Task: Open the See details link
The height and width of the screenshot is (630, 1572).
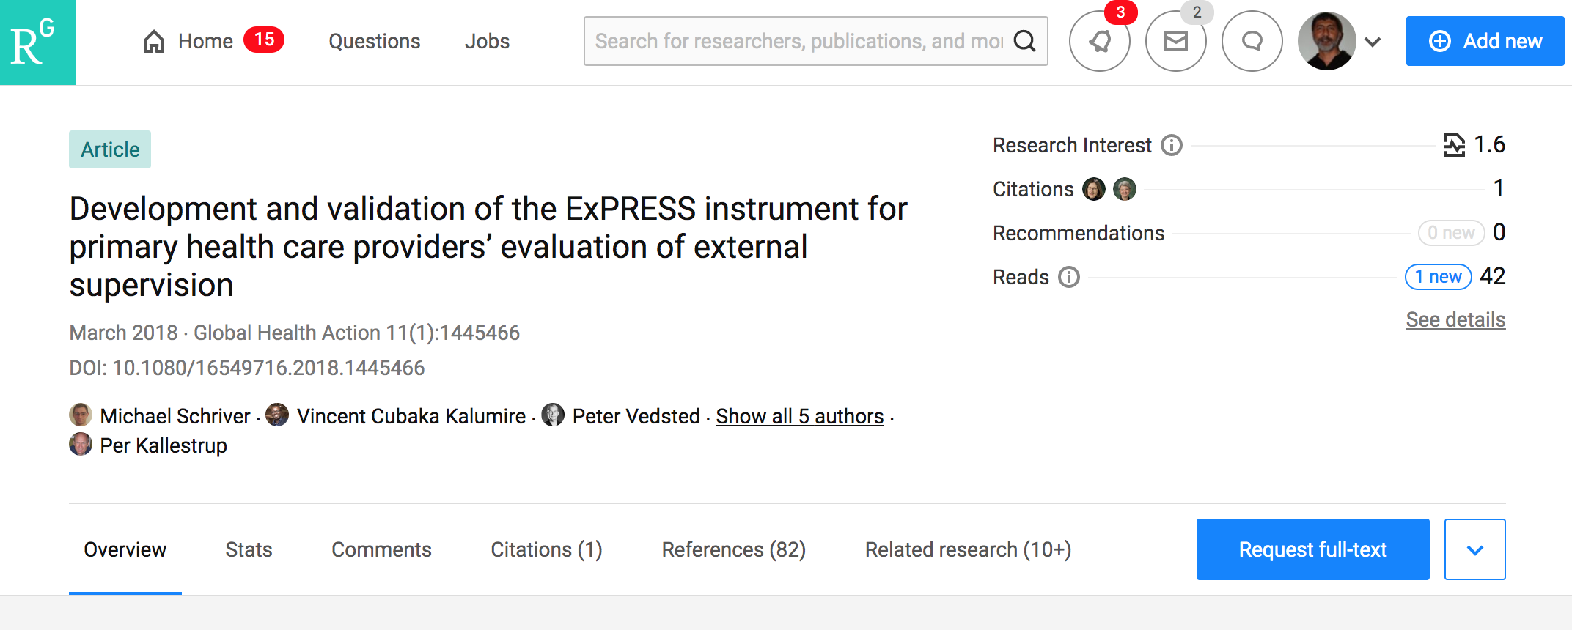Action: pos(1455,319)
